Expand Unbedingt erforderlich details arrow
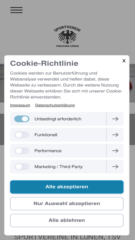This screenshot has height=240, width=135. (115, 119)
